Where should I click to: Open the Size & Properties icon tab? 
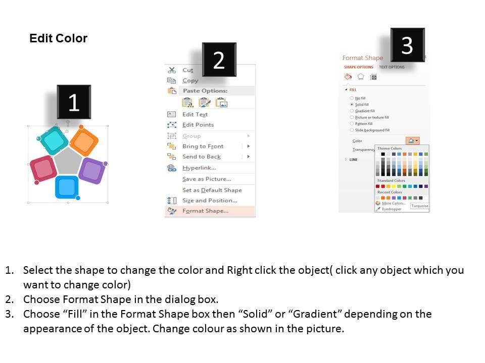point(373,77)
